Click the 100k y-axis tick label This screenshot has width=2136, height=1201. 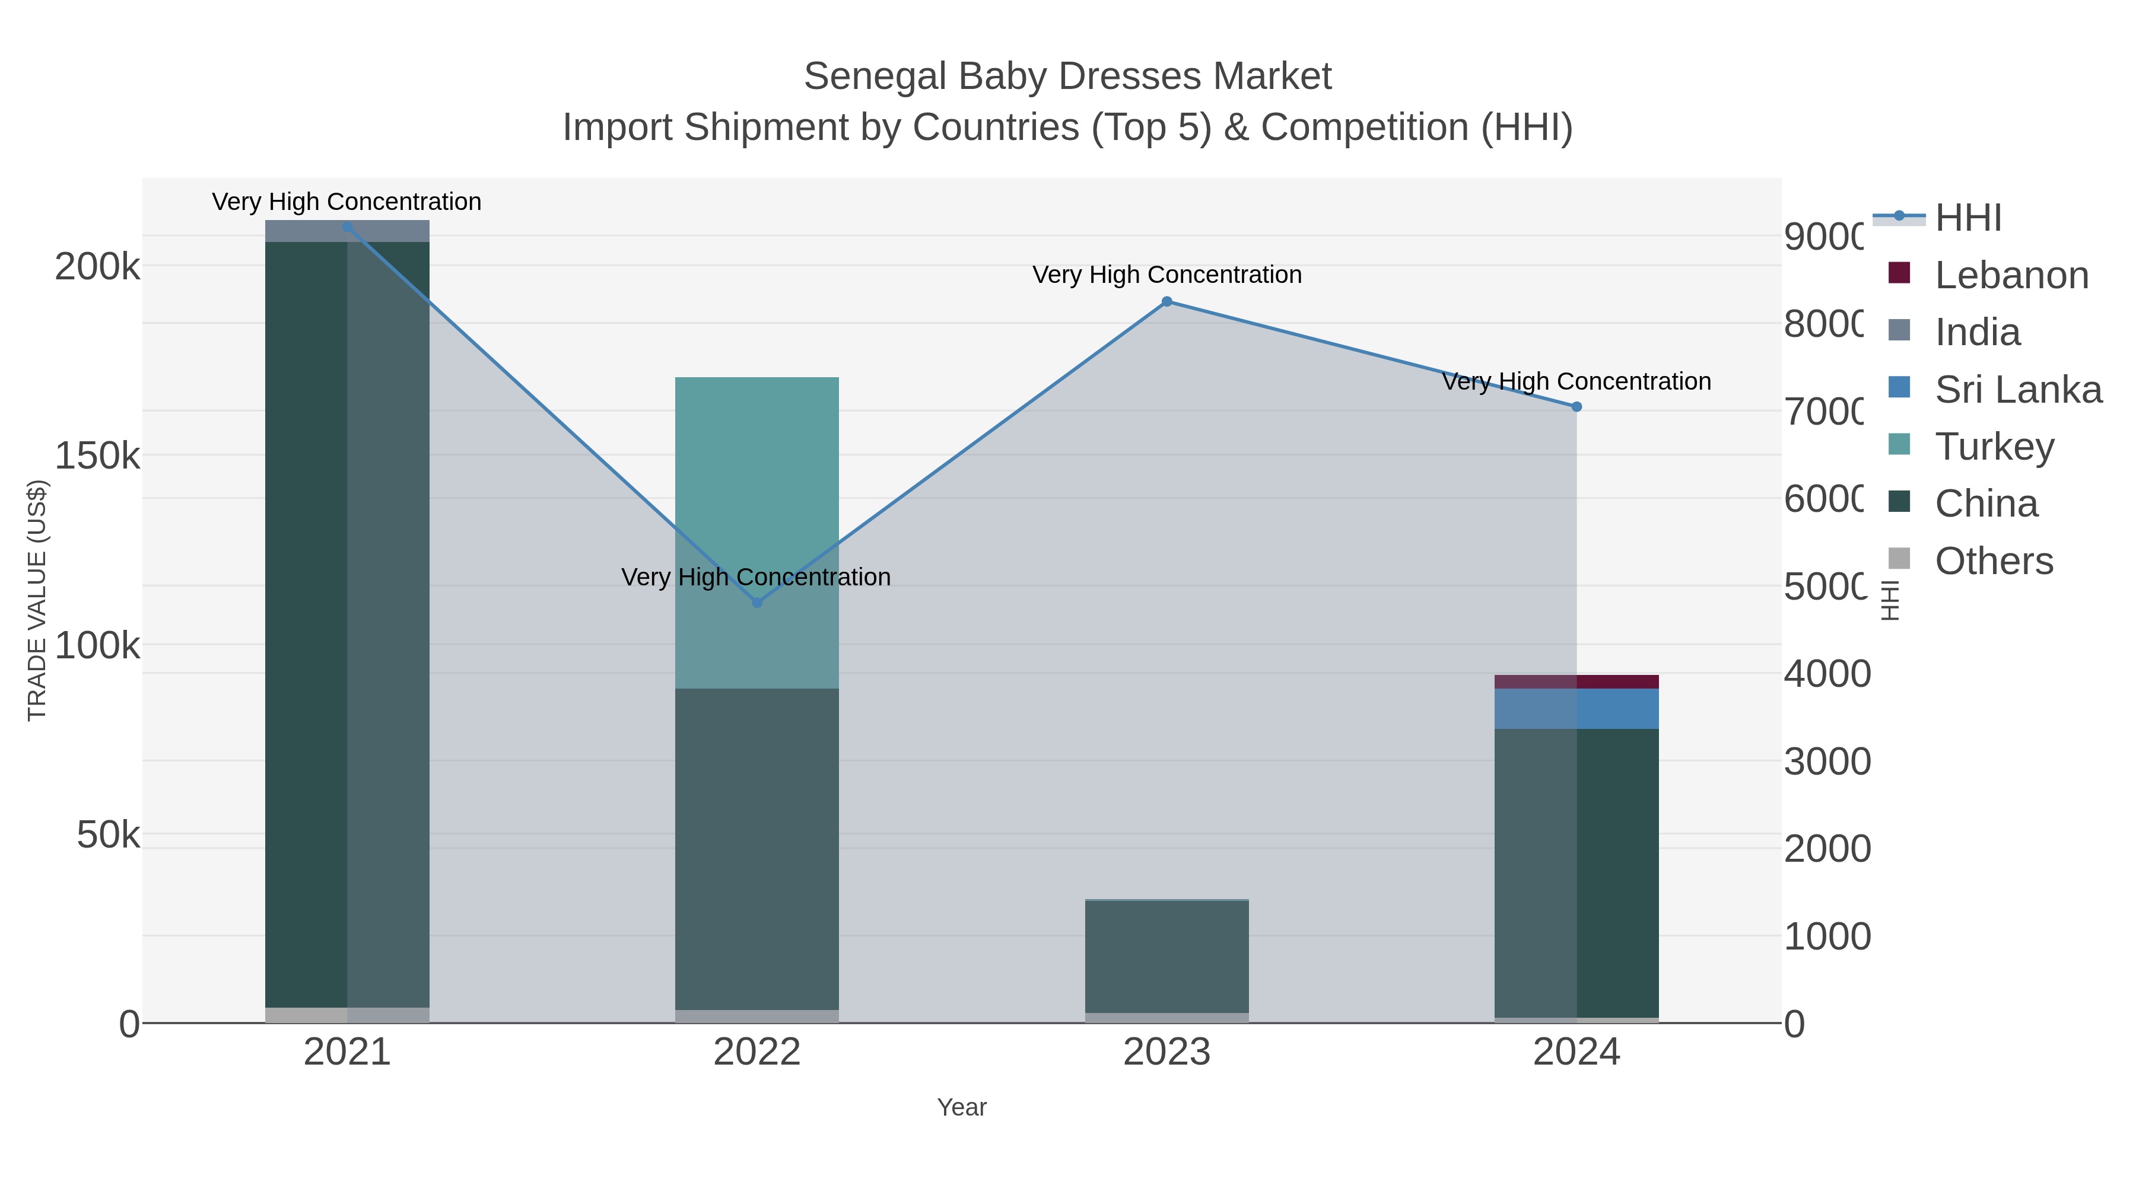tap(98, 646)
